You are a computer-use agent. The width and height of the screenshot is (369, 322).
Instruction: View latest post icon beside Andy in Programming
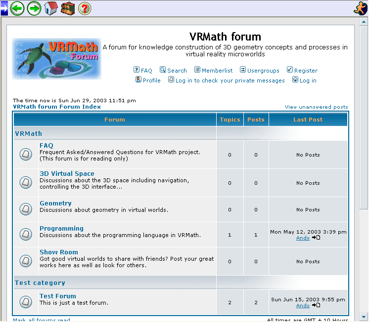(x=316, y=238)
